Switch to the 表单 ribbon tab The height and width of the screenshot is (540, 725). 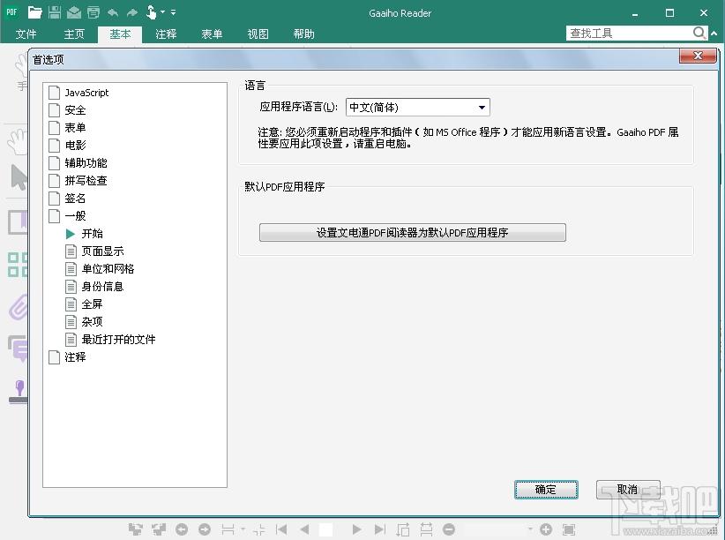click(212, 34)
